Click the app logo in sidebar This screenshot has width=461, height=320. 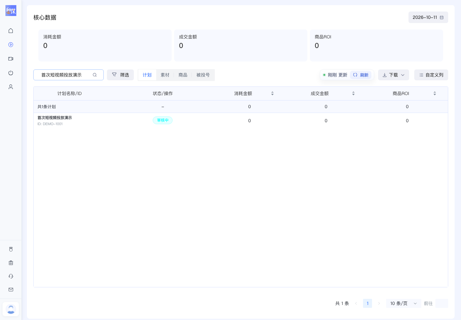[x=11, y=11]
